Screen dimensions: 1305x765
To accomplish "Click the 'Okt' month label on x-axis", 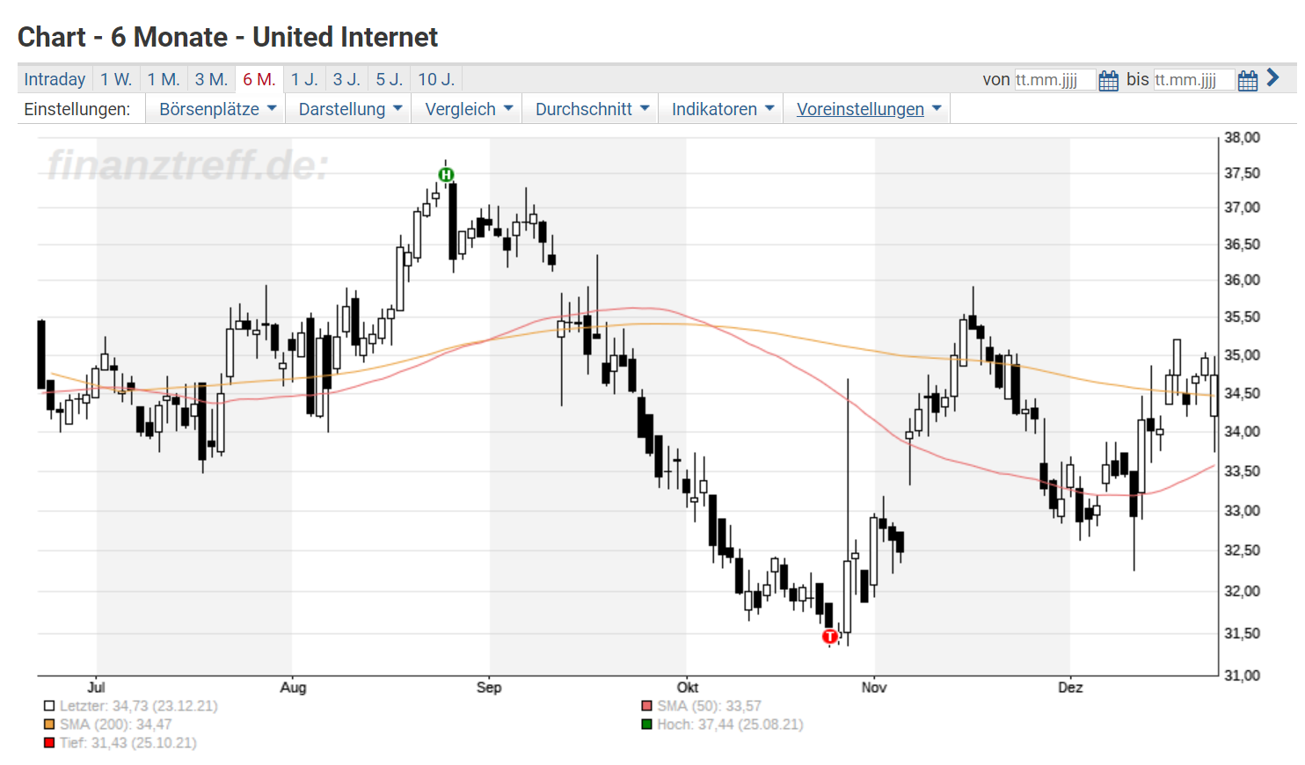I will [x=687, y=688].
